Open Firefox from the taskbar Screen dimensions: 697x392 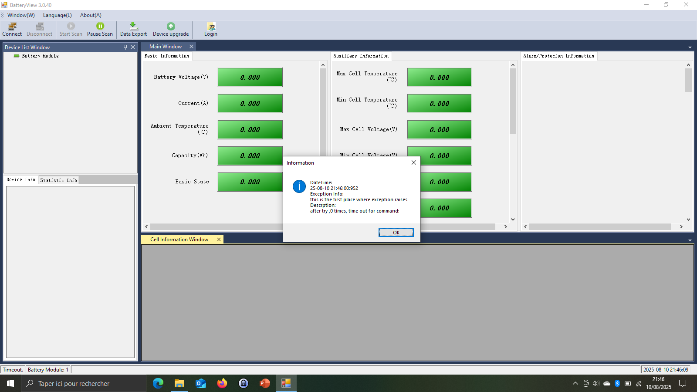pyautogui.click(x=222, y=383)
